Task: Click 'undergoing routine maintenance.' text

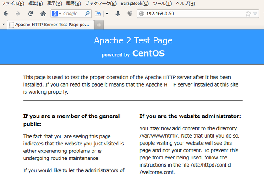Action: (x=61, y=158)
